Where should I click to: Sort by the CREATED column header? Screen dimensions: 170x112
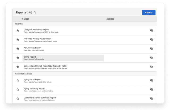tap(110, 19)
